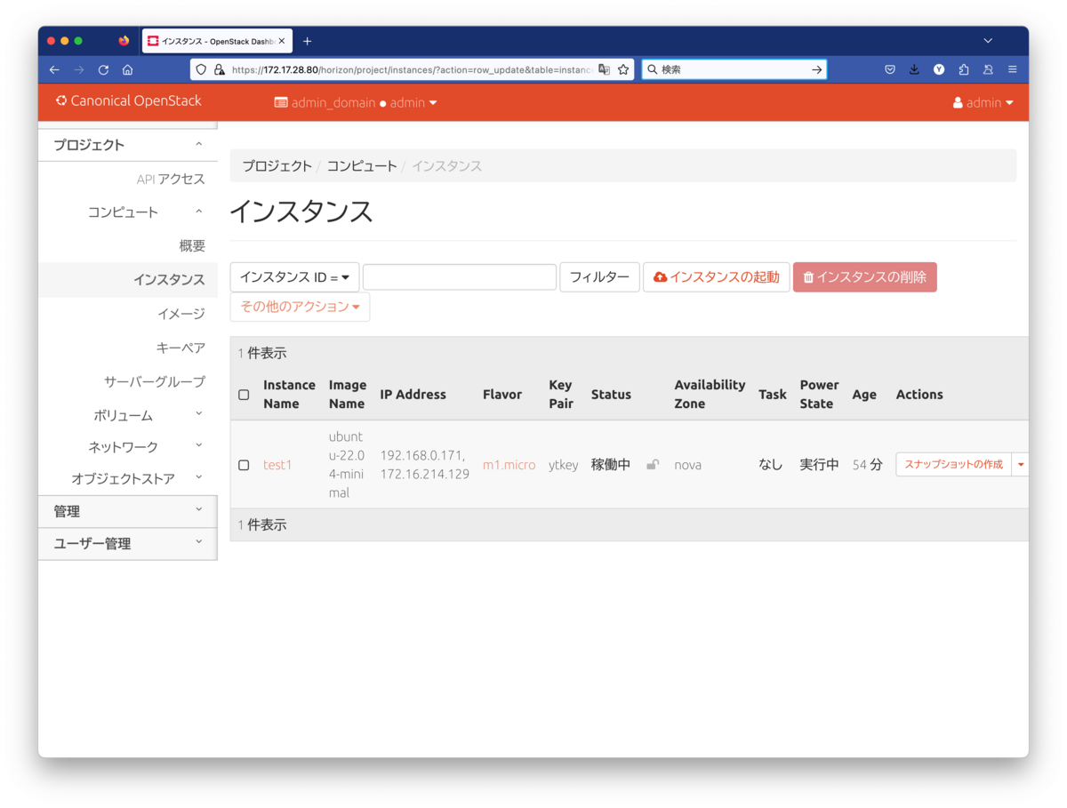Expand the ユーザー管理 sidebar section
The width and height of the screenshot is (1067, 808).
[128, 544]
